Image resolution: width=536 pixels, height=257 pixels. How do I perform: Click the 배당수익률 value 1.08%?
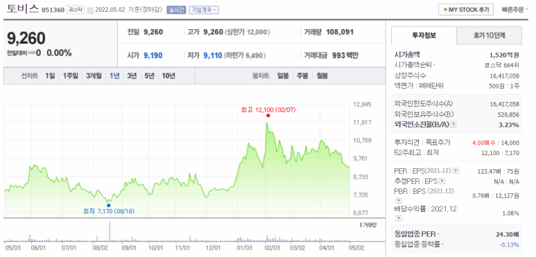coord(511,213)
